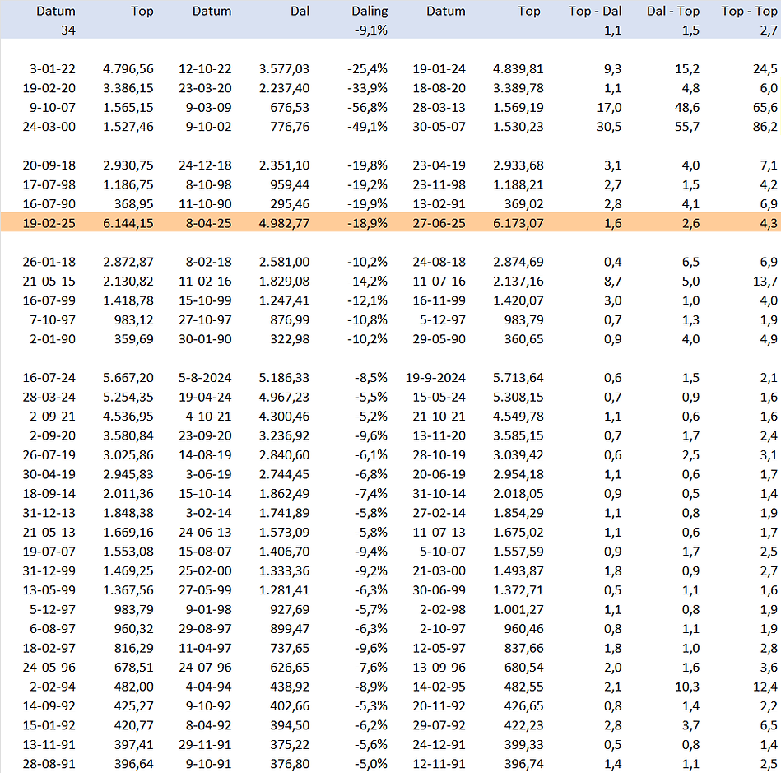Select the date cell 20-09-18
The width and height of the screenshot is (781, 773).
[49, 165]
